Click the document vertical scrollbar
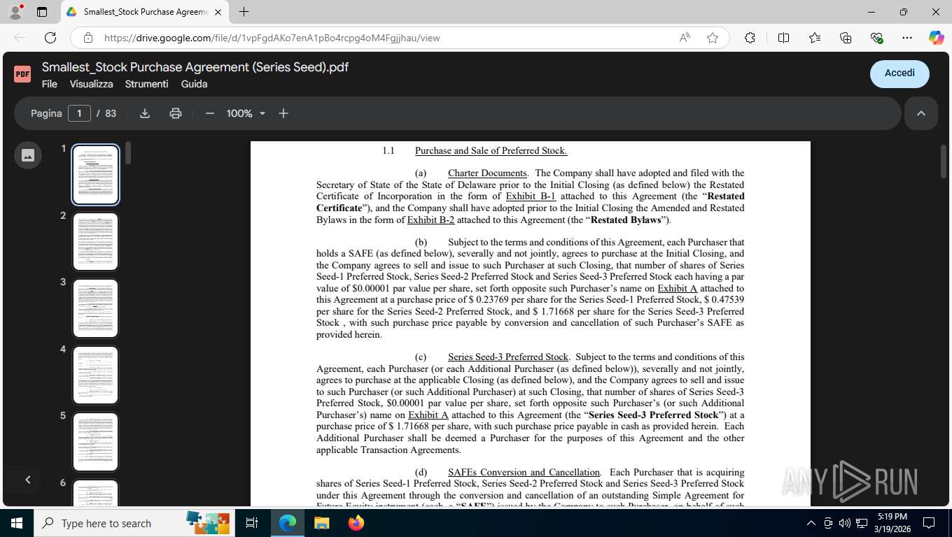 pos(943,161)
